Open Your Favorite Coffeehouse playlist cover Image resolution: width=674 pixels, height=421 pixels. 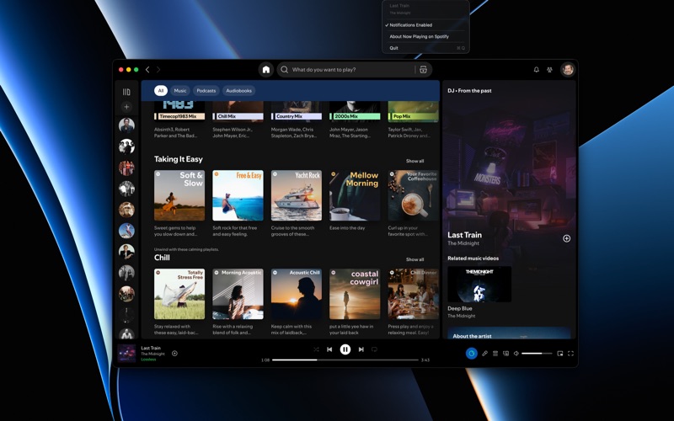coord(414,195)
